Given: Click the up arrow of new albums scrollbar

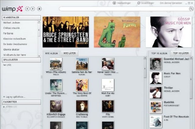Looking at the screenshot, I should [x=145, y=58].
